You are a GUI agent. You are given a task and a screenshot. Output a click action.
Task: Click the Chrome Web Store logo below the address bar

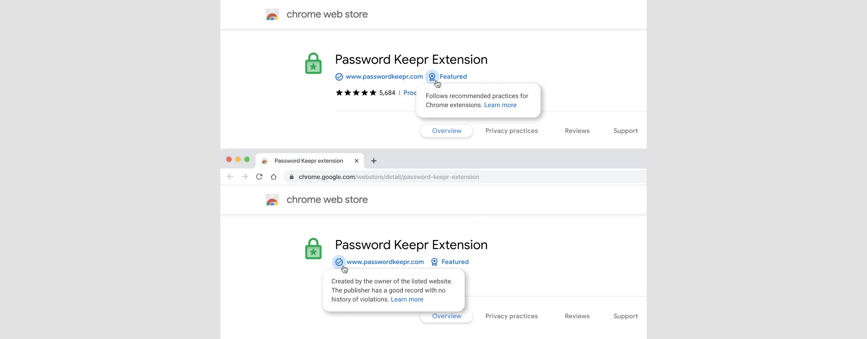tap(272, 200)
